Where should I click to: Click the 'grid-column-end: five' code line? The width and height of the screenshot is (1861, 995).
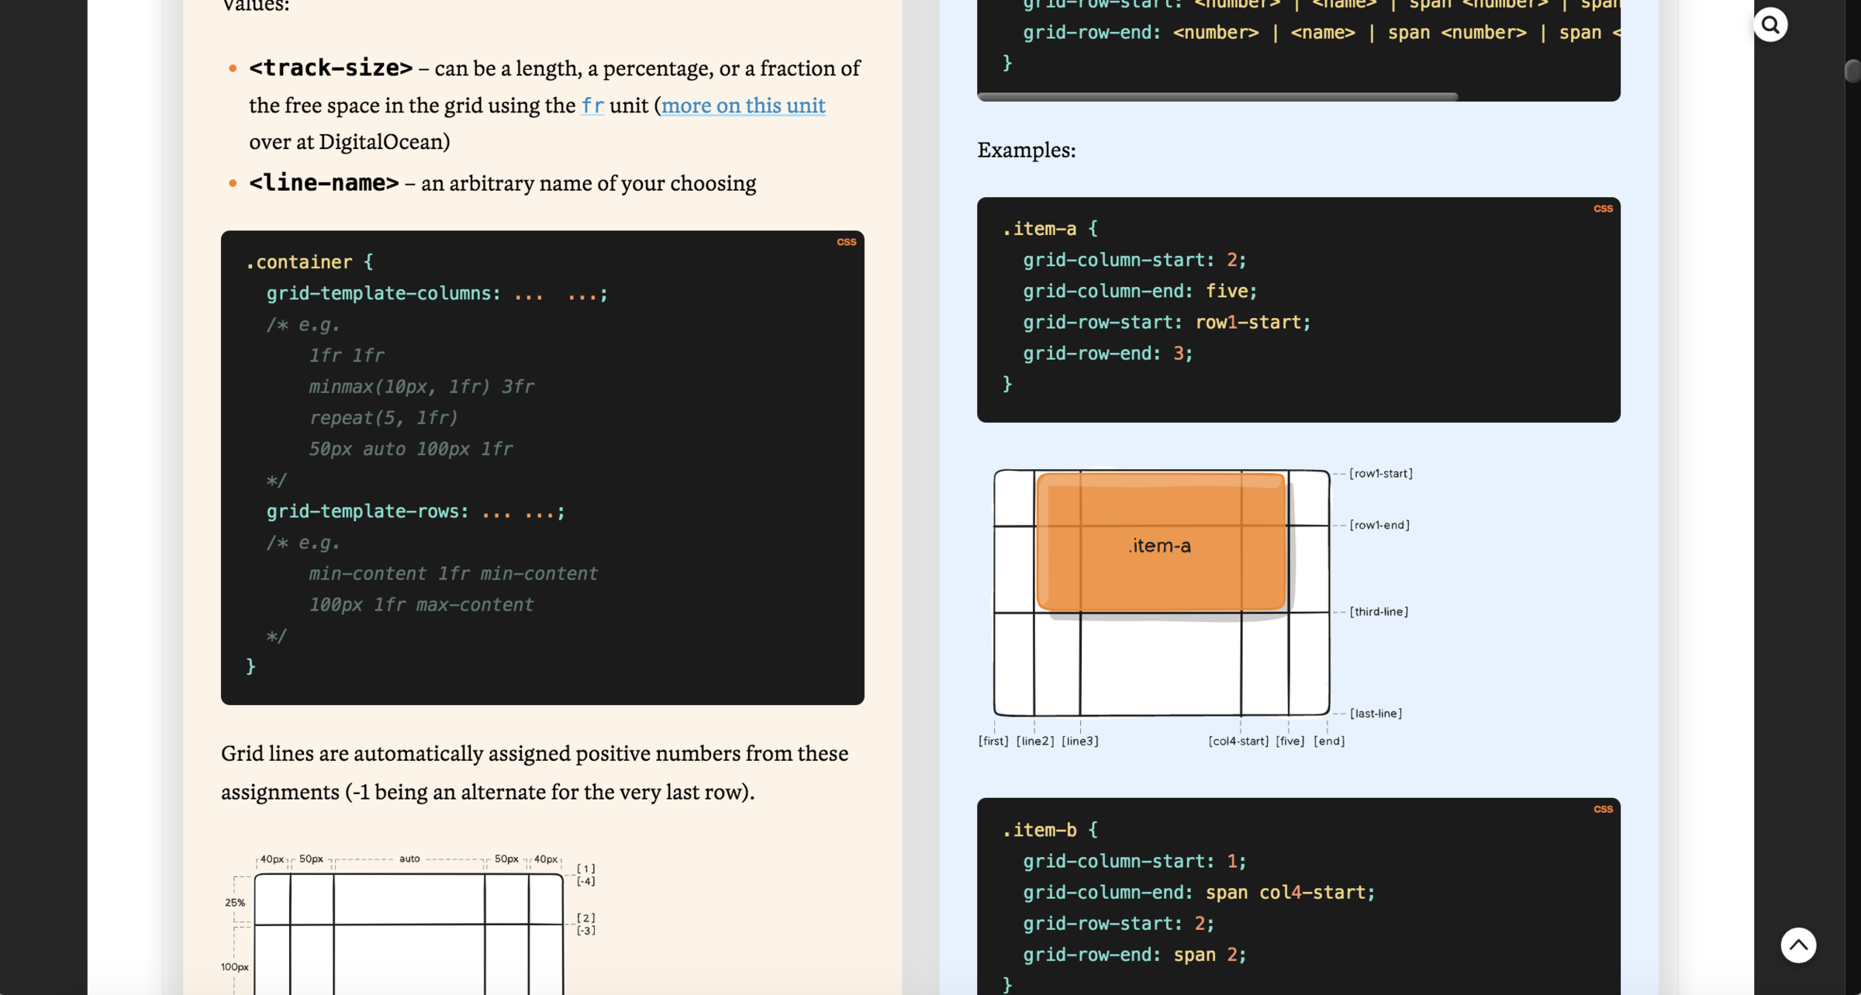(1139, 292)
